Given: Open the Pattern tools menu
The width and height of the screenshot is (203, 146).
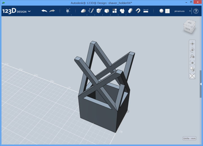Looking at the screenshot, I should click(114, 11).
